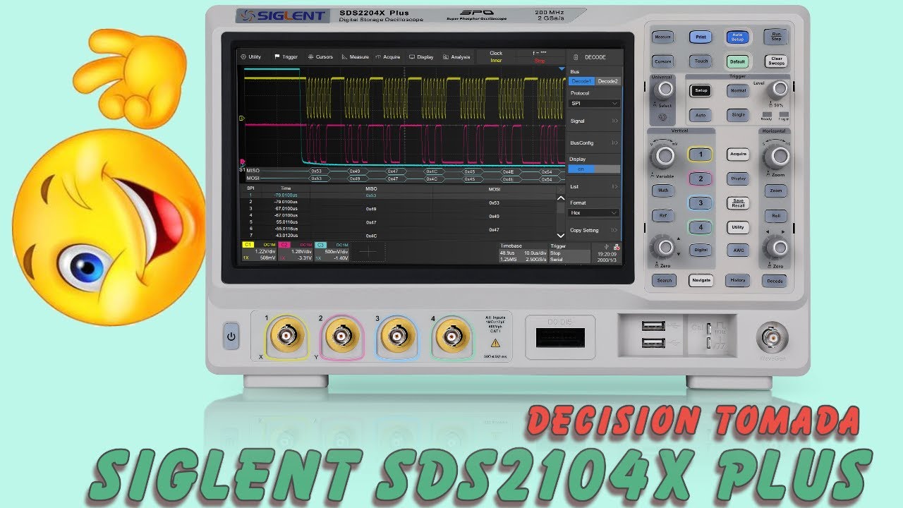Open the Timebase info box
903x508 pixels.
(x=523, y=252)
